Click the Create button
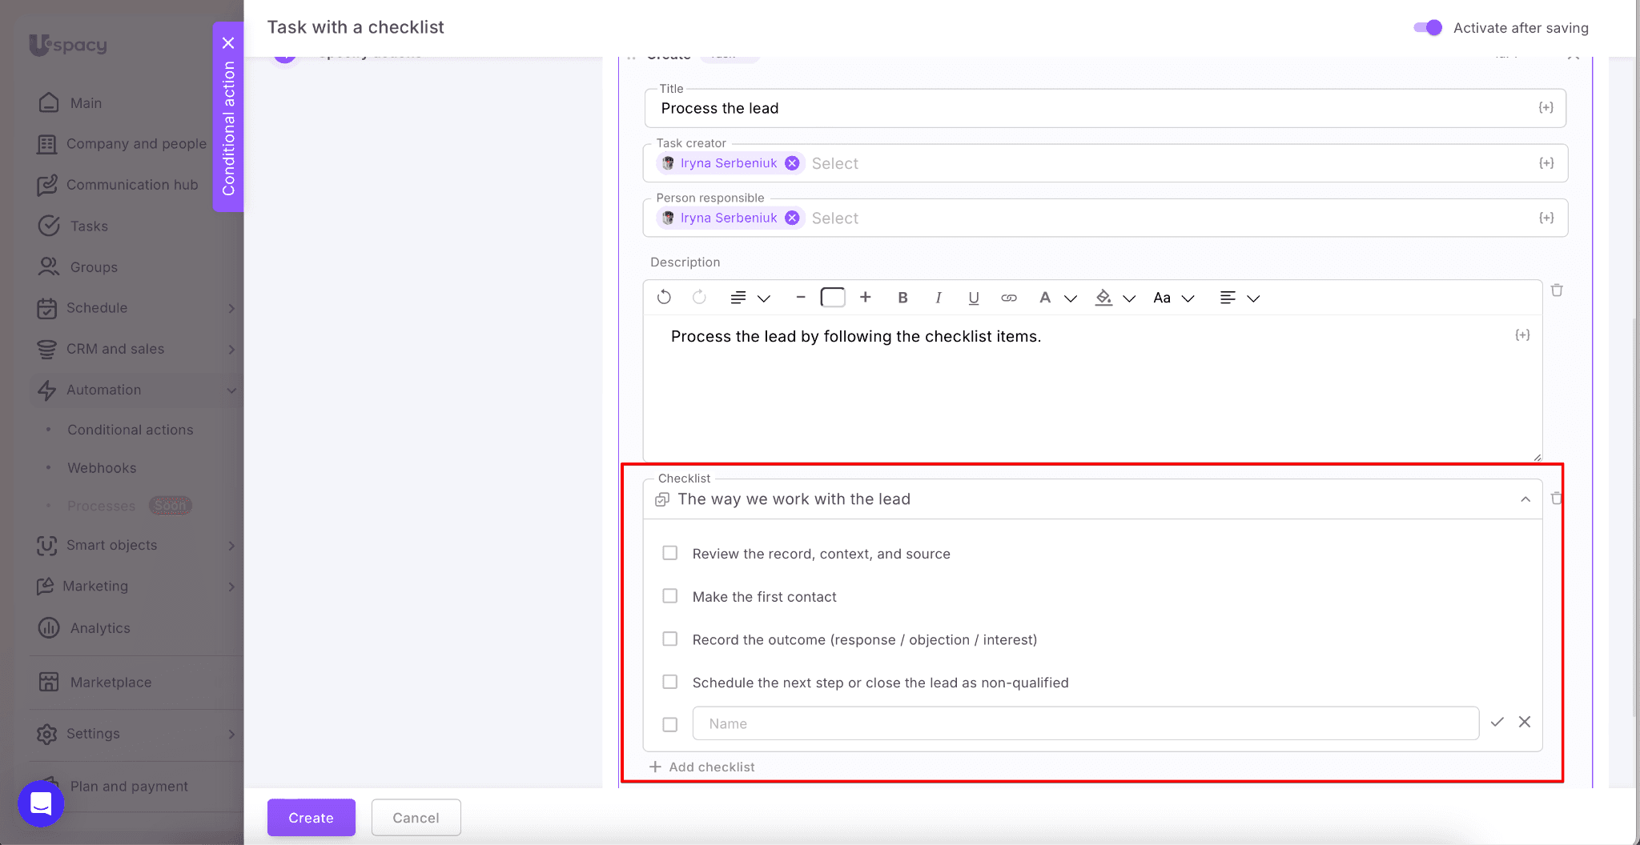Screen dimensions: 1640x845 [311, 818]
